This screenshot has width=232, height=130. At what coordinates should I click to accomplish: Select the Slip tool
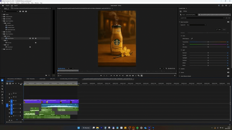2,92
